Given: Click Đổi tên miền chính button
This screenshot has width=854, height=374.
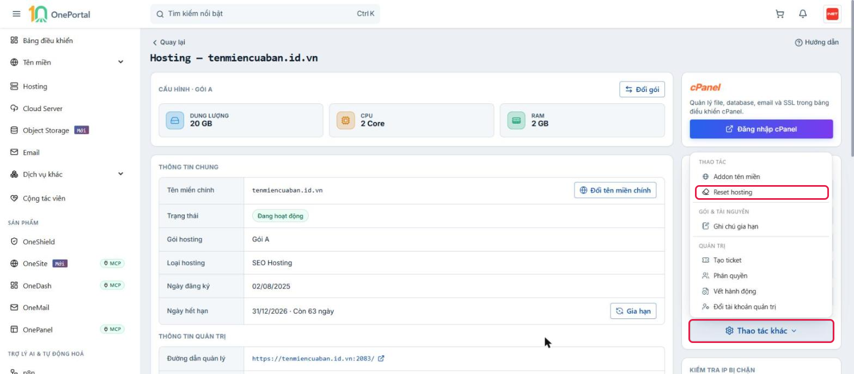Looking at the screenshot, I should (615, 190).
